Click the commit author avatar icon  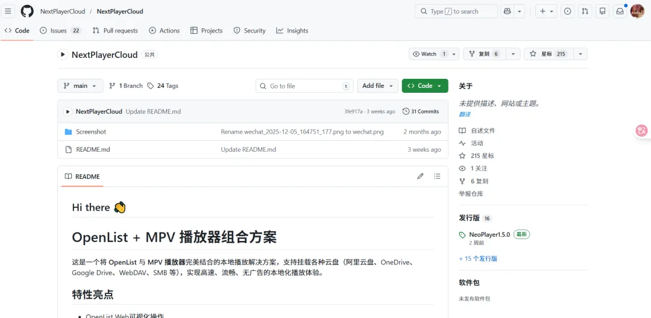(68, 111)
